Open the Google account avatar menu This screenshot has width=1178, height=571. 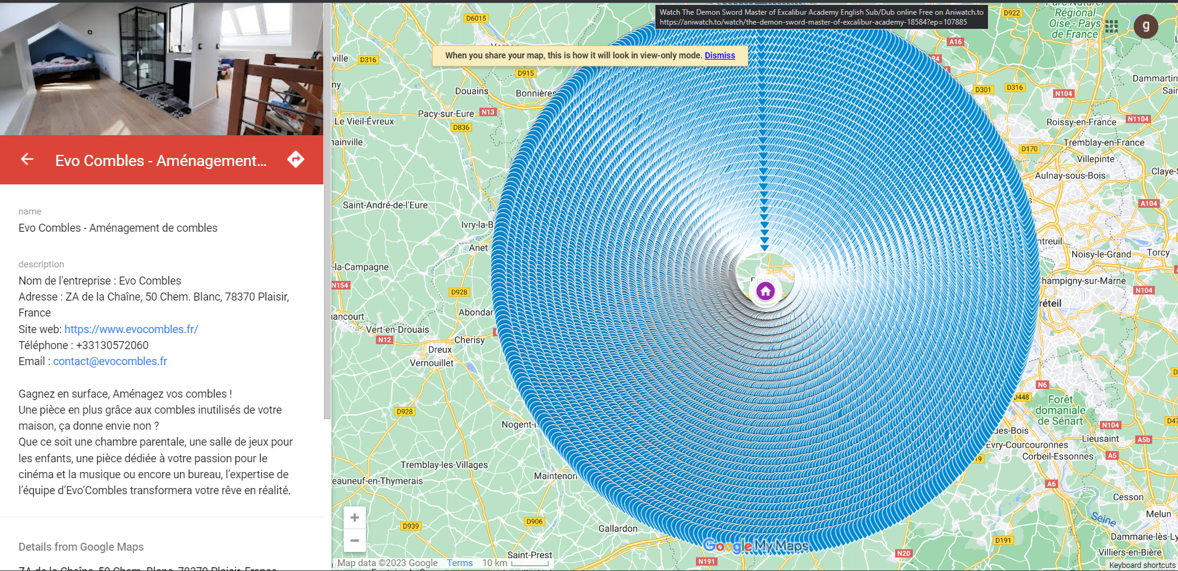(1145, 26)
